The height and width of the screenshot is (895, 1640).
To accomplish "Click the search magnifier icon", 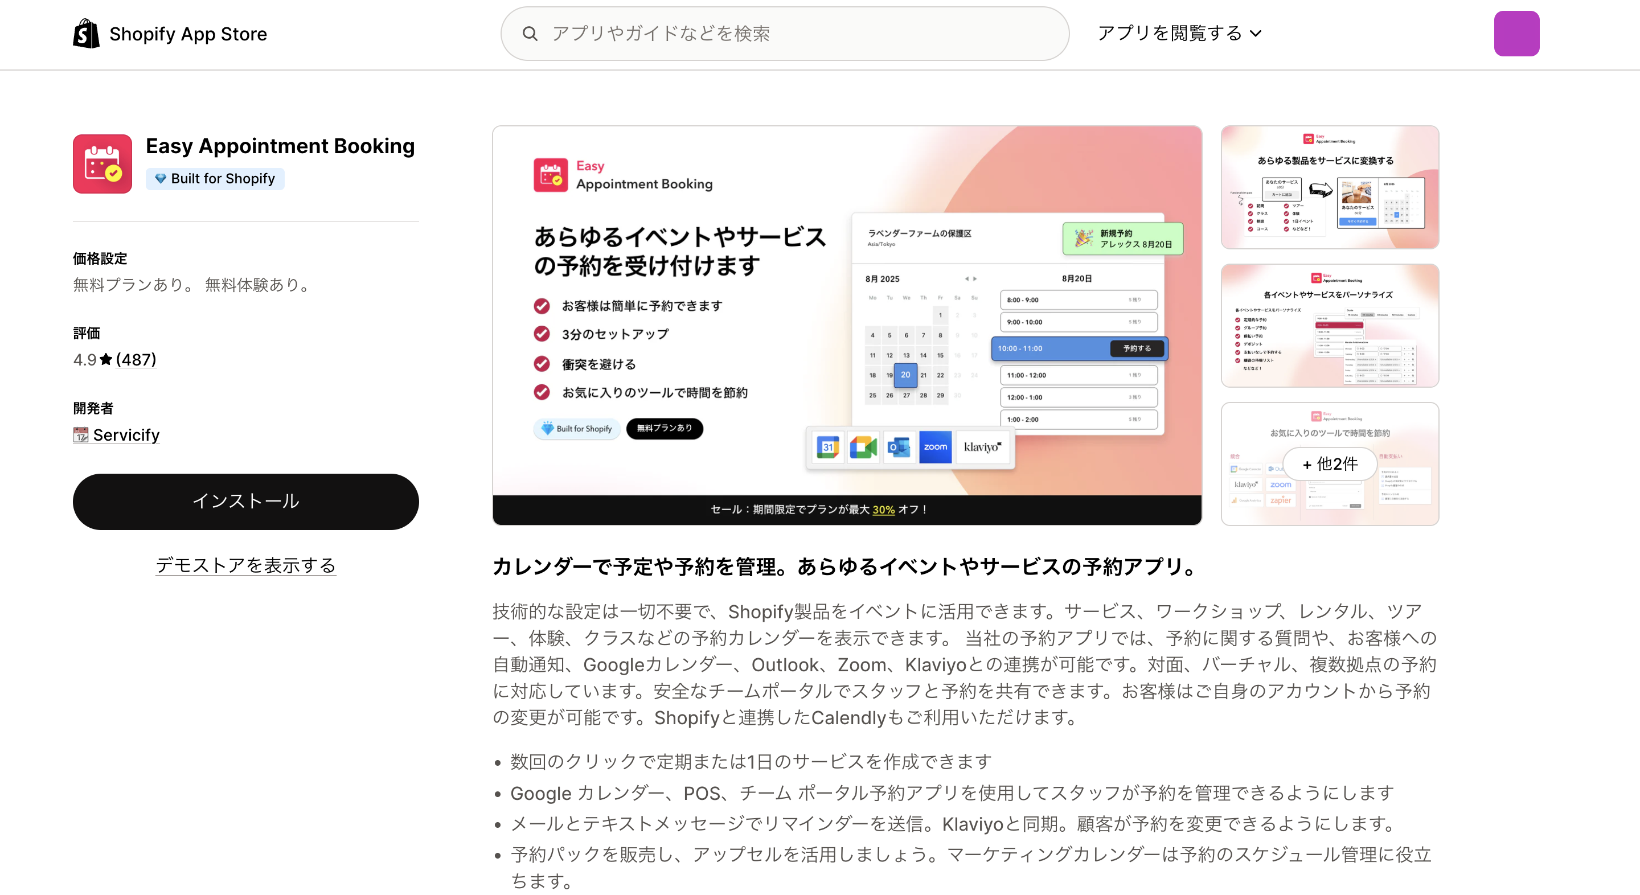I will (x=530, y=34).
